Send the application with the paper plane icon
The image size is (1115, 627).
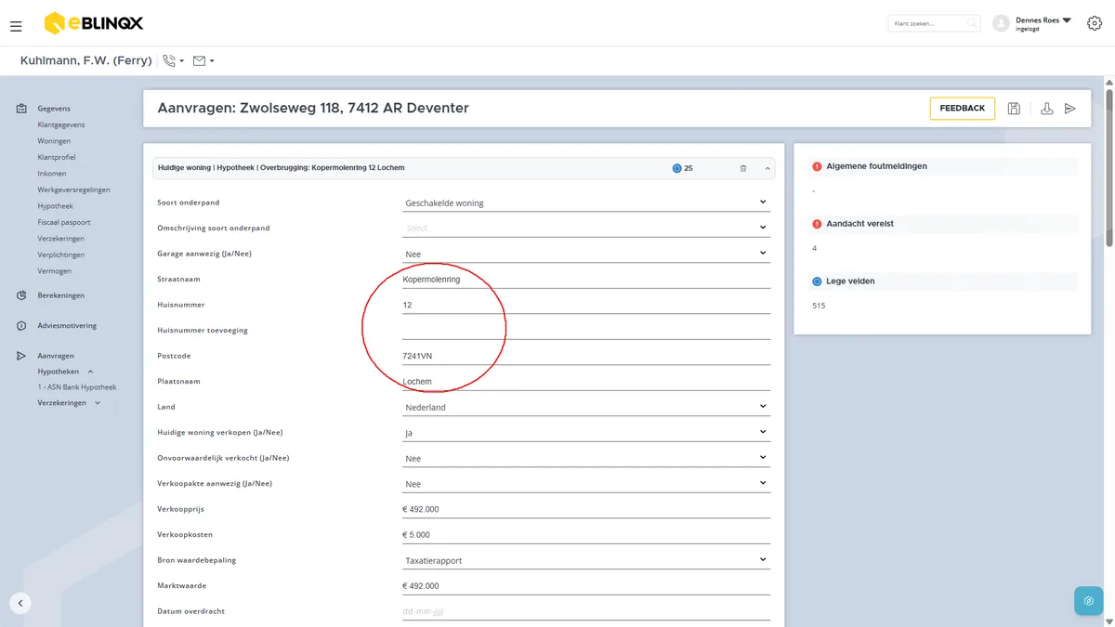pos(1070,109)
